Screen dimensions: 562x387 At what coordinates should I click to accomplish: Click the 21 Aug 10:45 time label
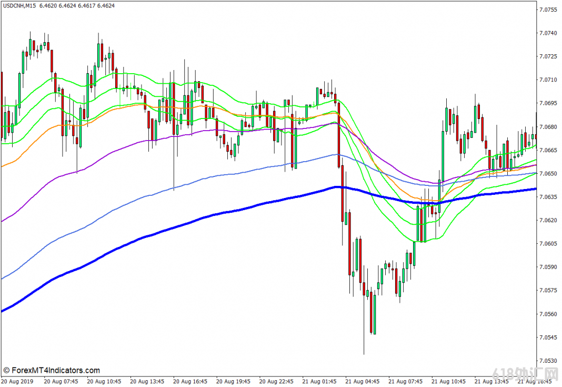(449, 381)
